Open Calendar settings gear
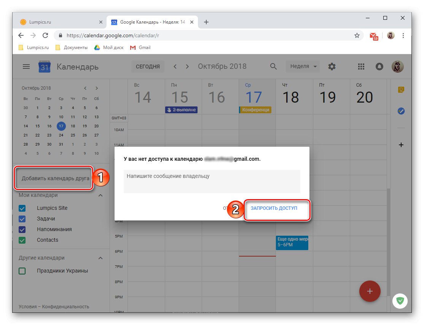The width and height of the screenshot is (424, 325). (332, 66)
